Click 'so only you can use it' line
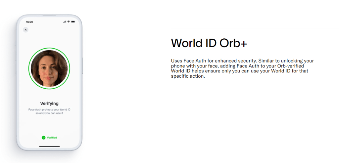 coord(49,113)
